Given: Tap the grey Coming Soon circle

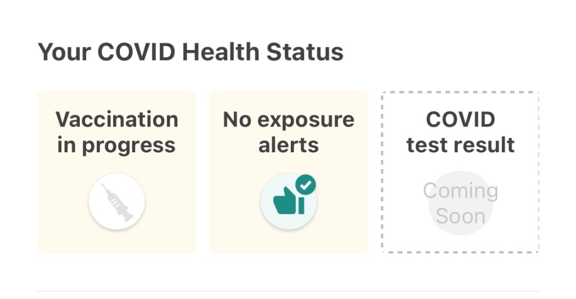Looking at the screenshot, I should tap(461, 203).
